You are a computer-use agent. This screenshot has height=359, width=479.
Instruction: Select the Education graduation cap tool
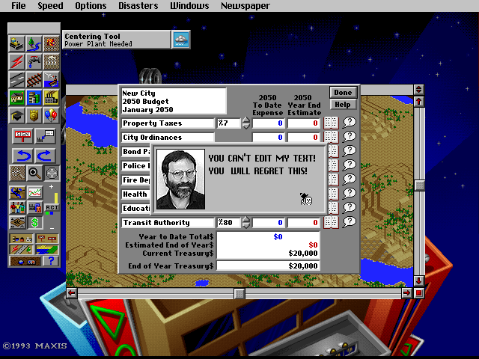16,115
